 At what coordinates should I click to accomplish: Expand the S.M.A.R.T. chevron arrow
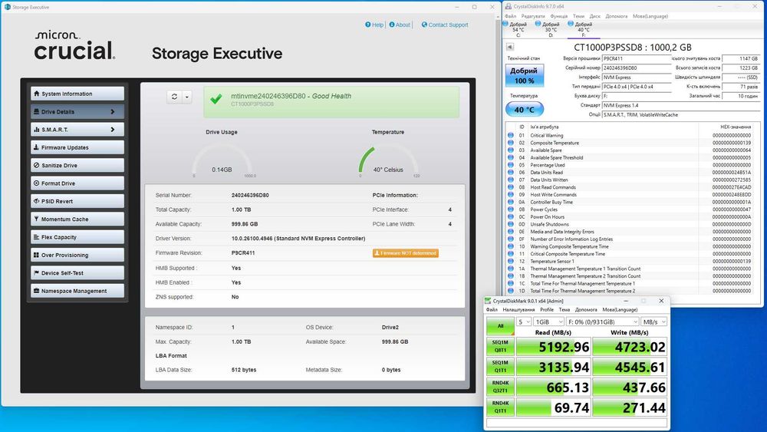[113, 130]
